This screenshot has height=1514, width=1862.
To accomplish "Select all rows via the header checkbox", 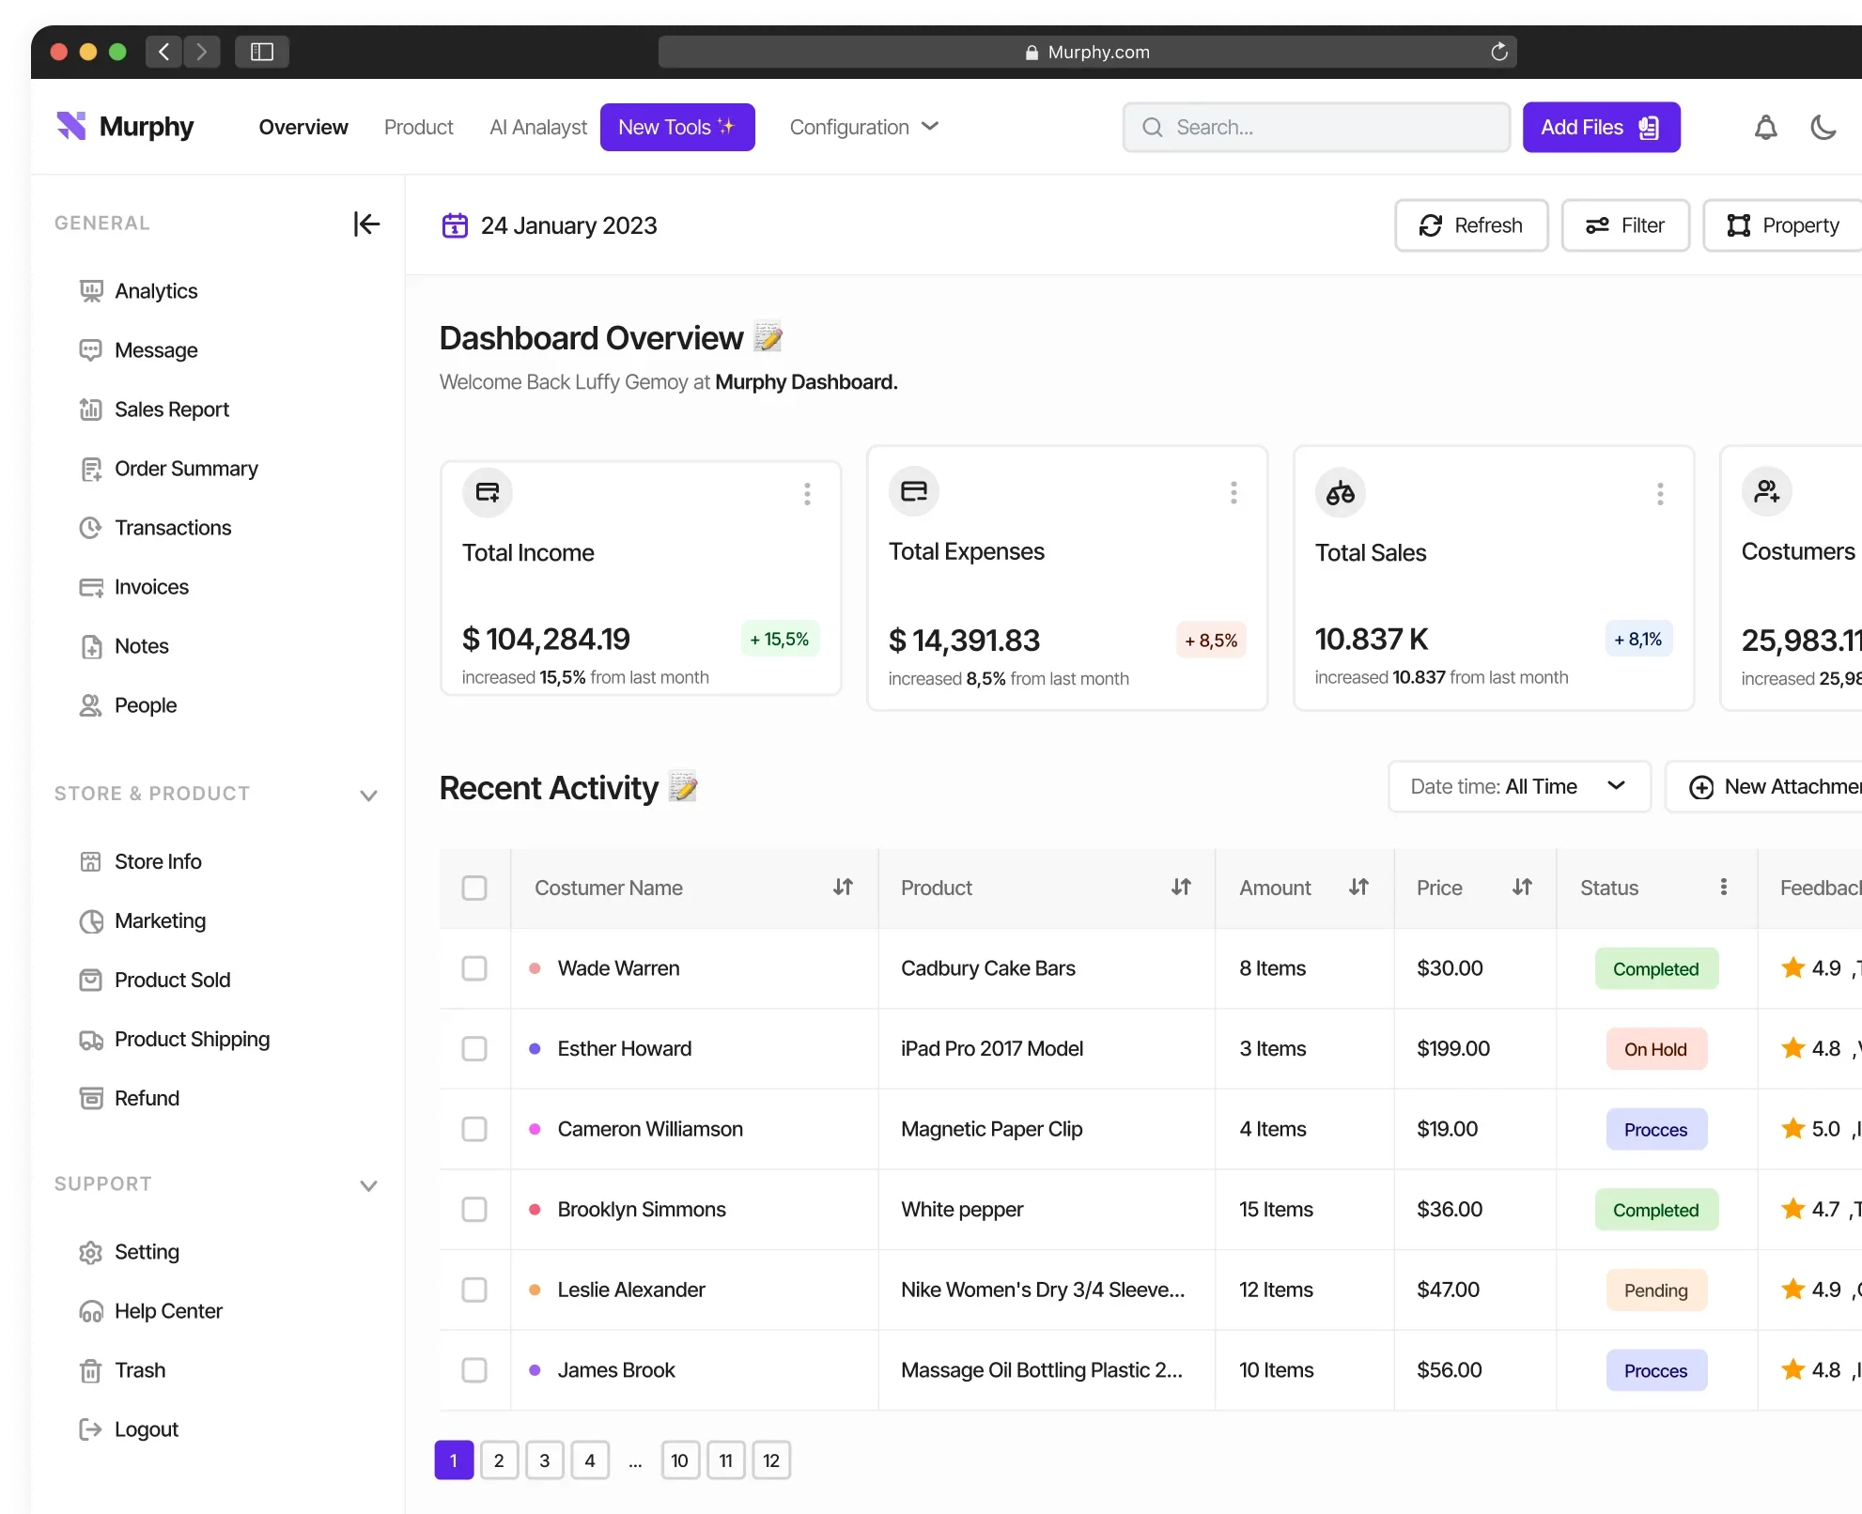I will coord(474,888).
